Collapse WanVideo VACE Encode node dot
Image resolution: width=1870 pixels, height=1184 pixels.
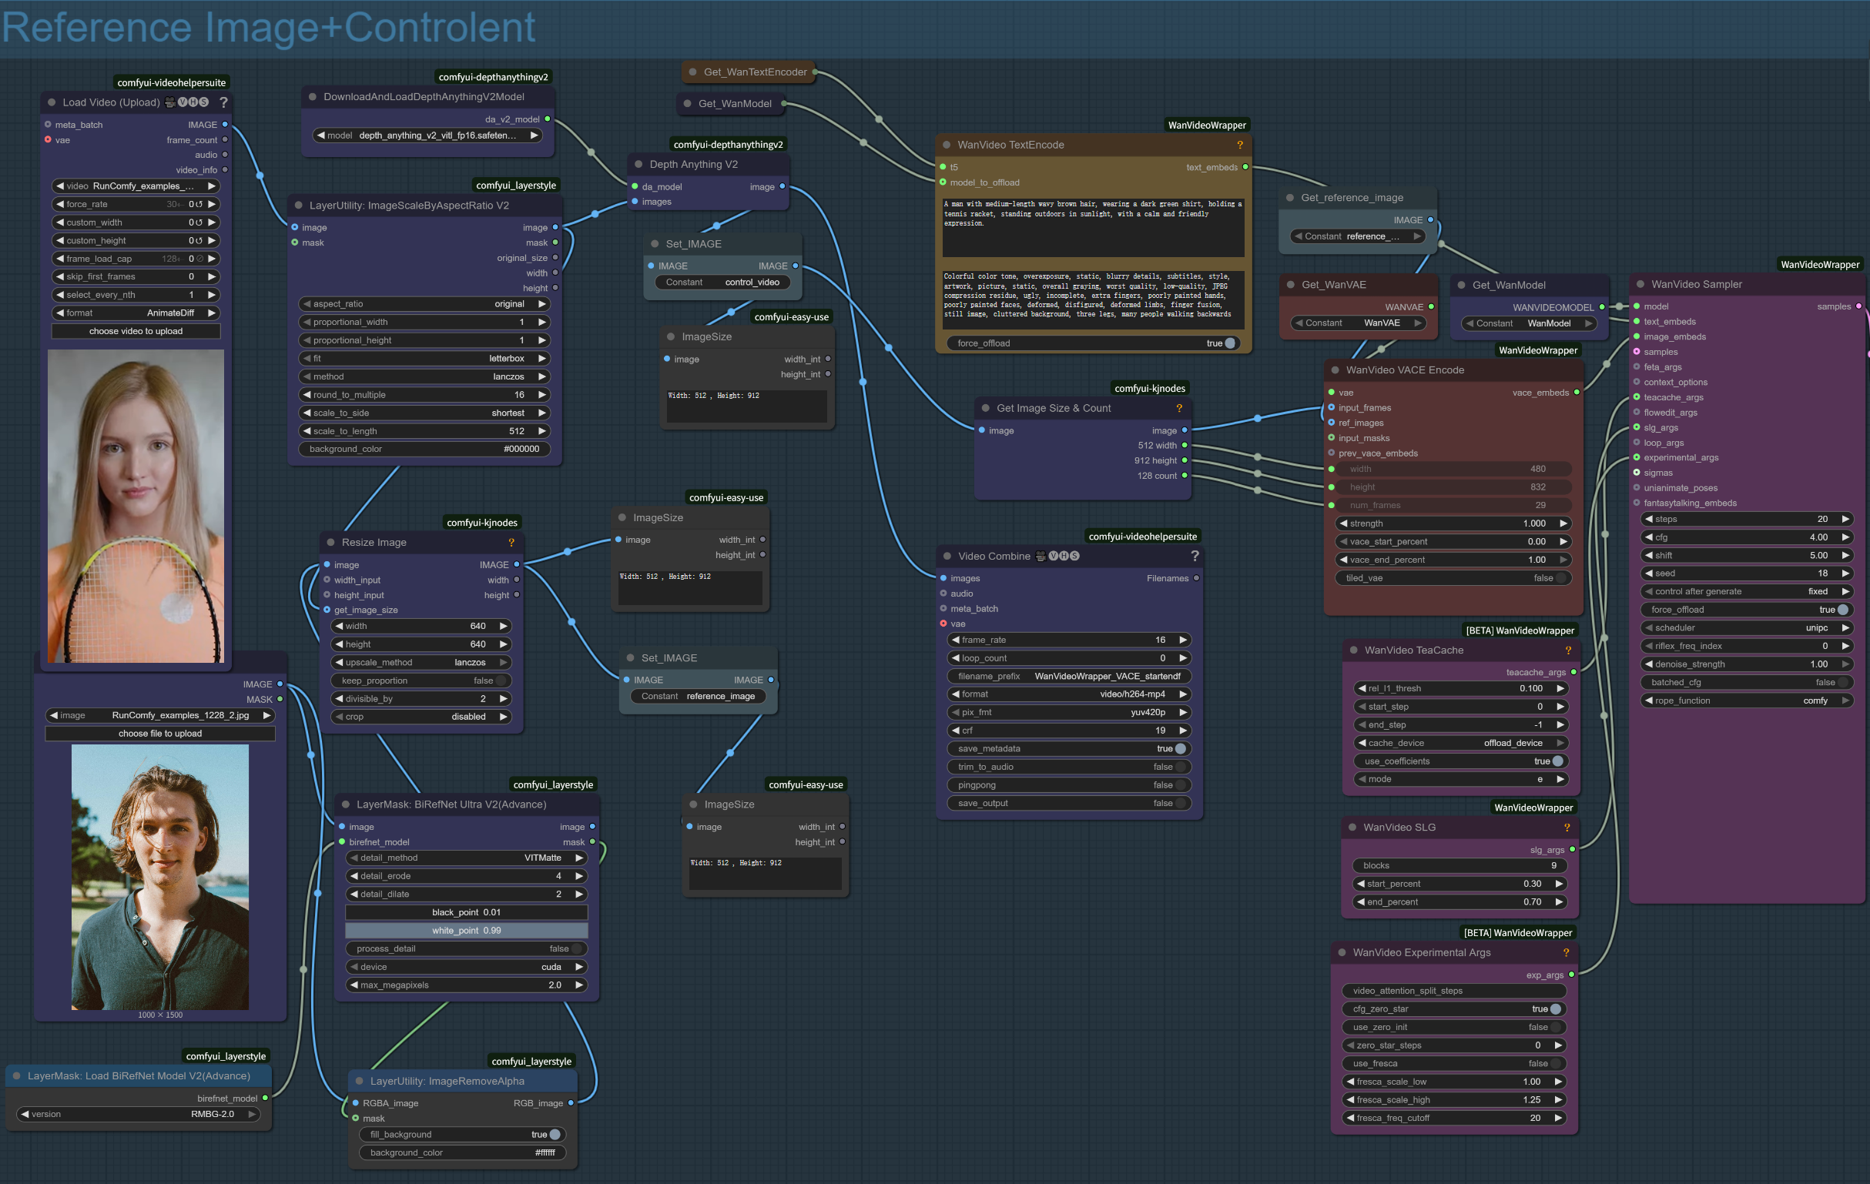point(1335,370)
